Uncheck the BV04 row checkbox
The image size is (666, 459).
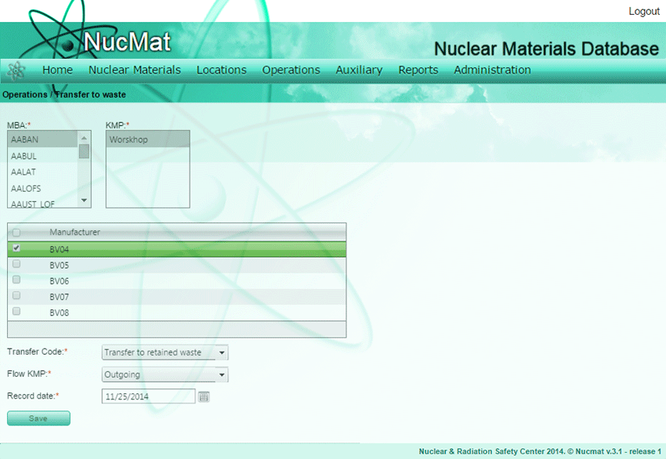[16, 248]
